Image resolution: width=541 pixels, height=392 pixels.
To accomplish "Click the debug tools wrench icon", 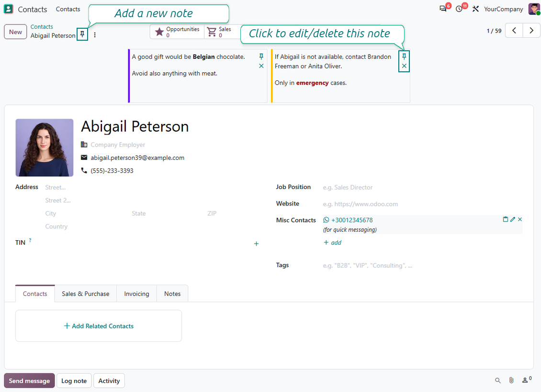I will click(x=475, y=9).
